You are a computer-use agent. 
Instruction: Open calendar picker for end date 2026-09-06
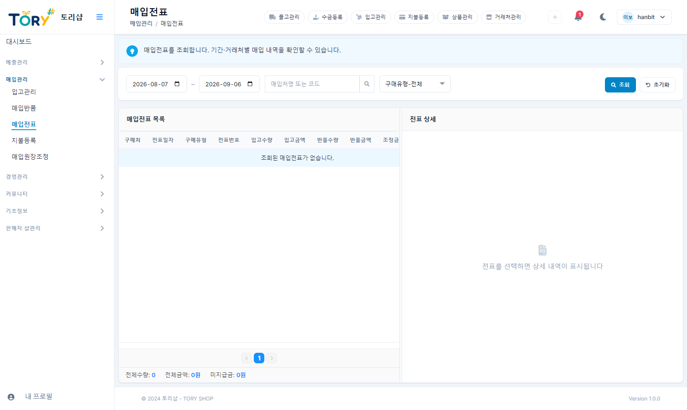[250, 84]
